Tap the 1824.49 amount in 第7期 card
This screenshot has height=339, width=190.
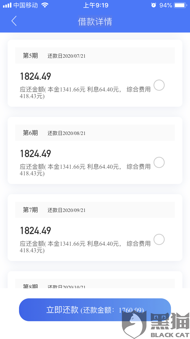coord(36,231)
